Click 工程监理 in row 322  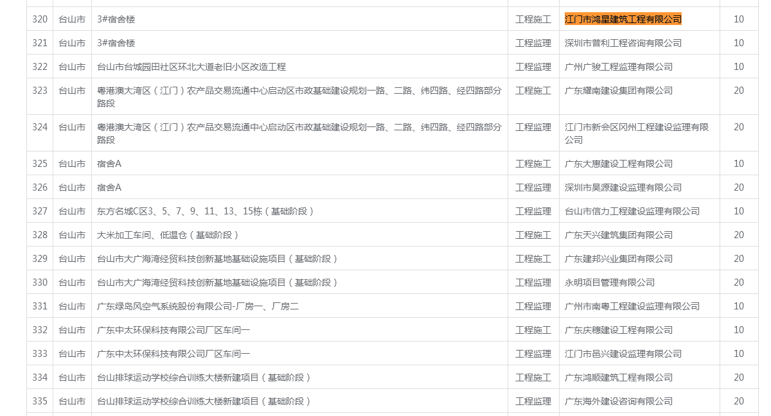pyautogui.click(x=533, y=67)
